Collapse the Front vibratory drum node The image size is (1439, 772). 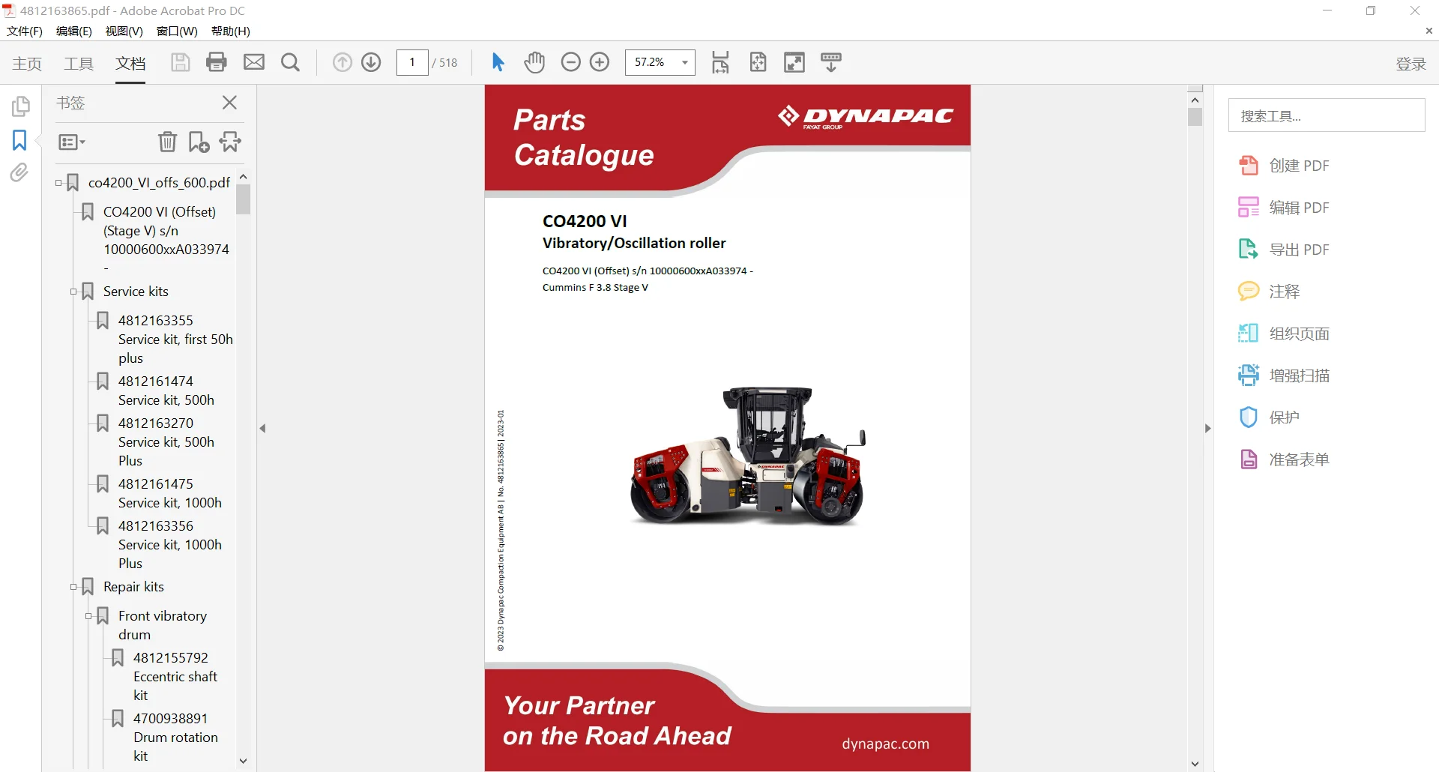pyautogui.click(x=88, y=616)
